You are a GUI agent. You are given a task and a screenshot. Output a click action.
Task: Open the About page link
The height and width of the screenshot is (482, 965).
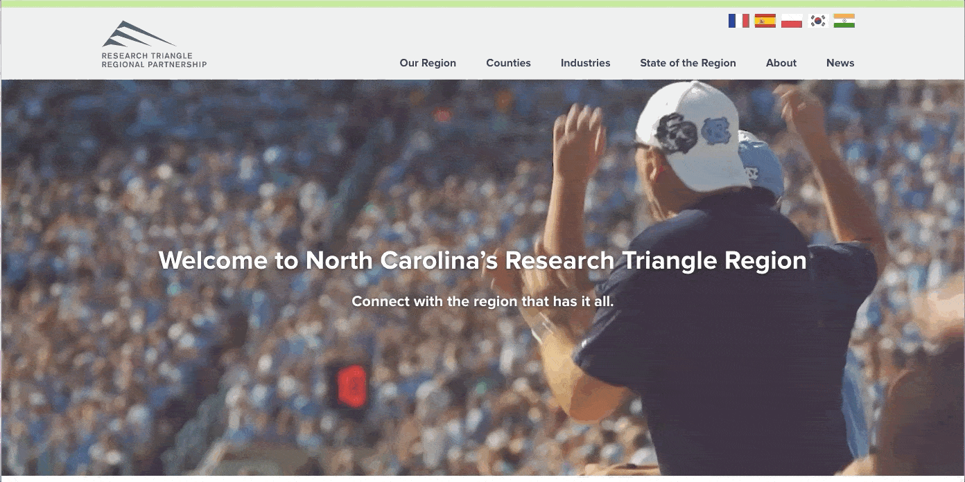pyautogui.click(x=781, y=63)
